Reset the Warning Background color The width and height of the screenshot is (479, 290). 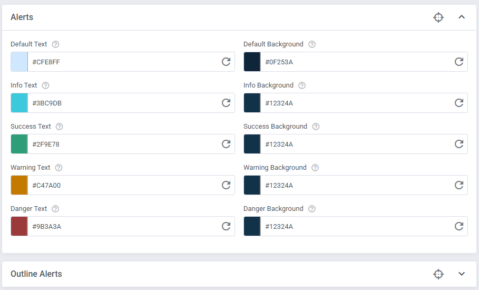click(459, 185)
